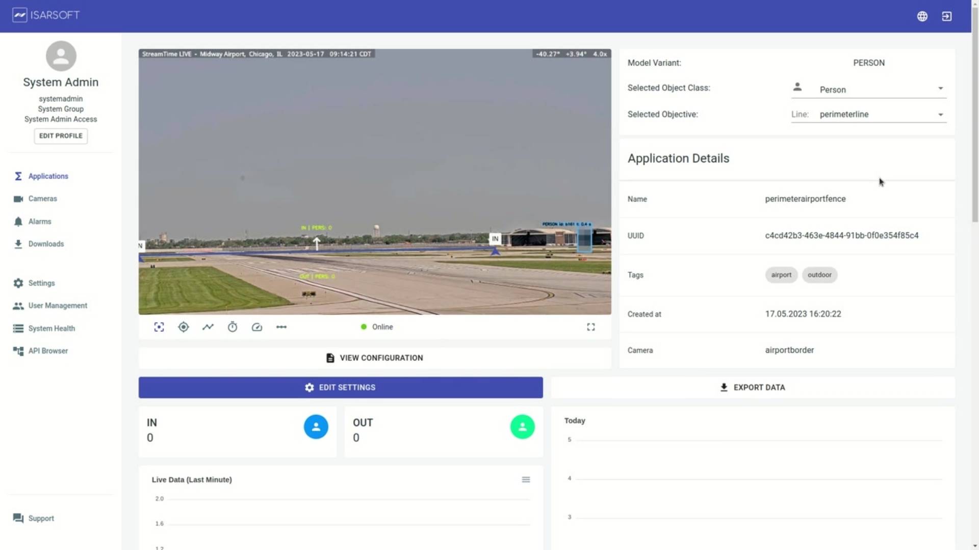Image resolution: width=979 pixels, height=550 pixels.
Task: Enter fullscreen mode for the video stream
Action: tap(590, 327)
